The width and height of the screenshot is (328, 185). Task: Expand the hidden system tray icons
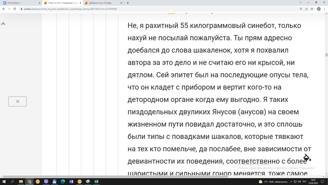point(291,182)
